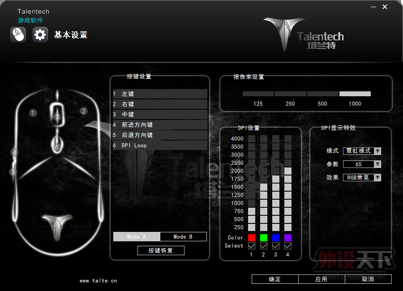Click the green color swatch for DPI 2
Viewport: 403px width, 291px height.
pos(264,238)
